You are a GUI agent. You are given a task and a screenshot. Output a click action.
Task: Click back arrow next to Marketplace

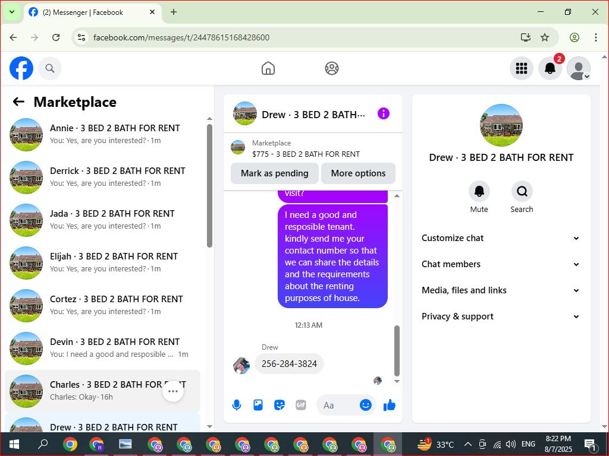[18, 102]
